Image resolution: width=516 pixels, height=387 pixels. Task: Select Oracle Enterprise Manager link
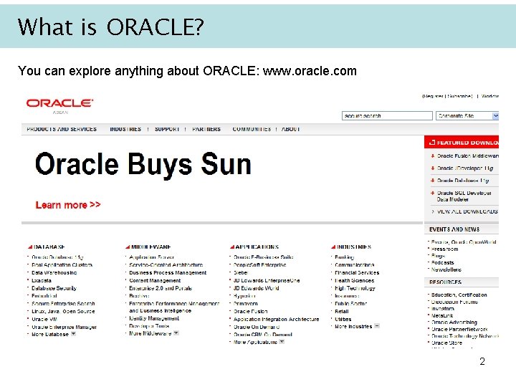click(64, 327)
